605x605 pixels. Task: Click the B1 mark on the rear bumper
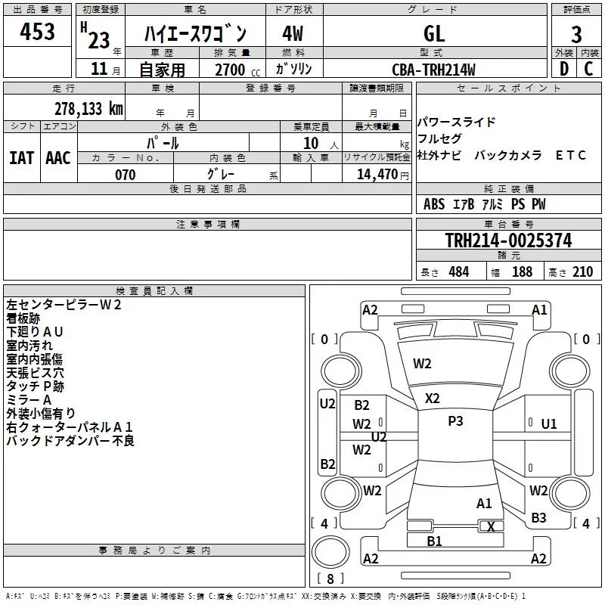point(434,541)
